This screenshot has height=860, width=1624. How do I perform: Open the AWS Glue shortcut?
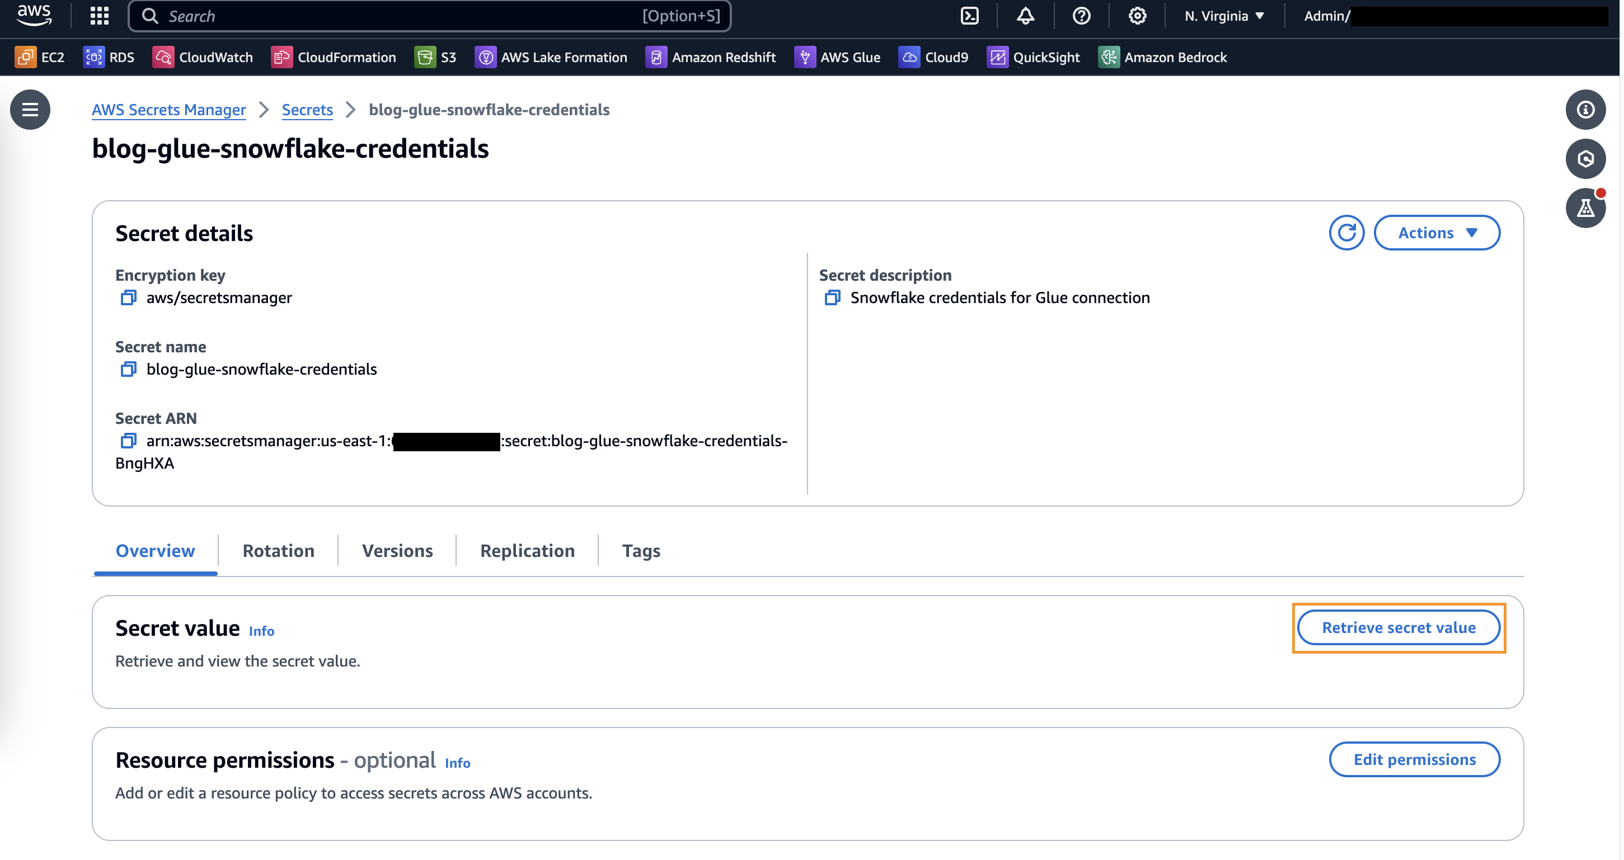tap(837, 58)
